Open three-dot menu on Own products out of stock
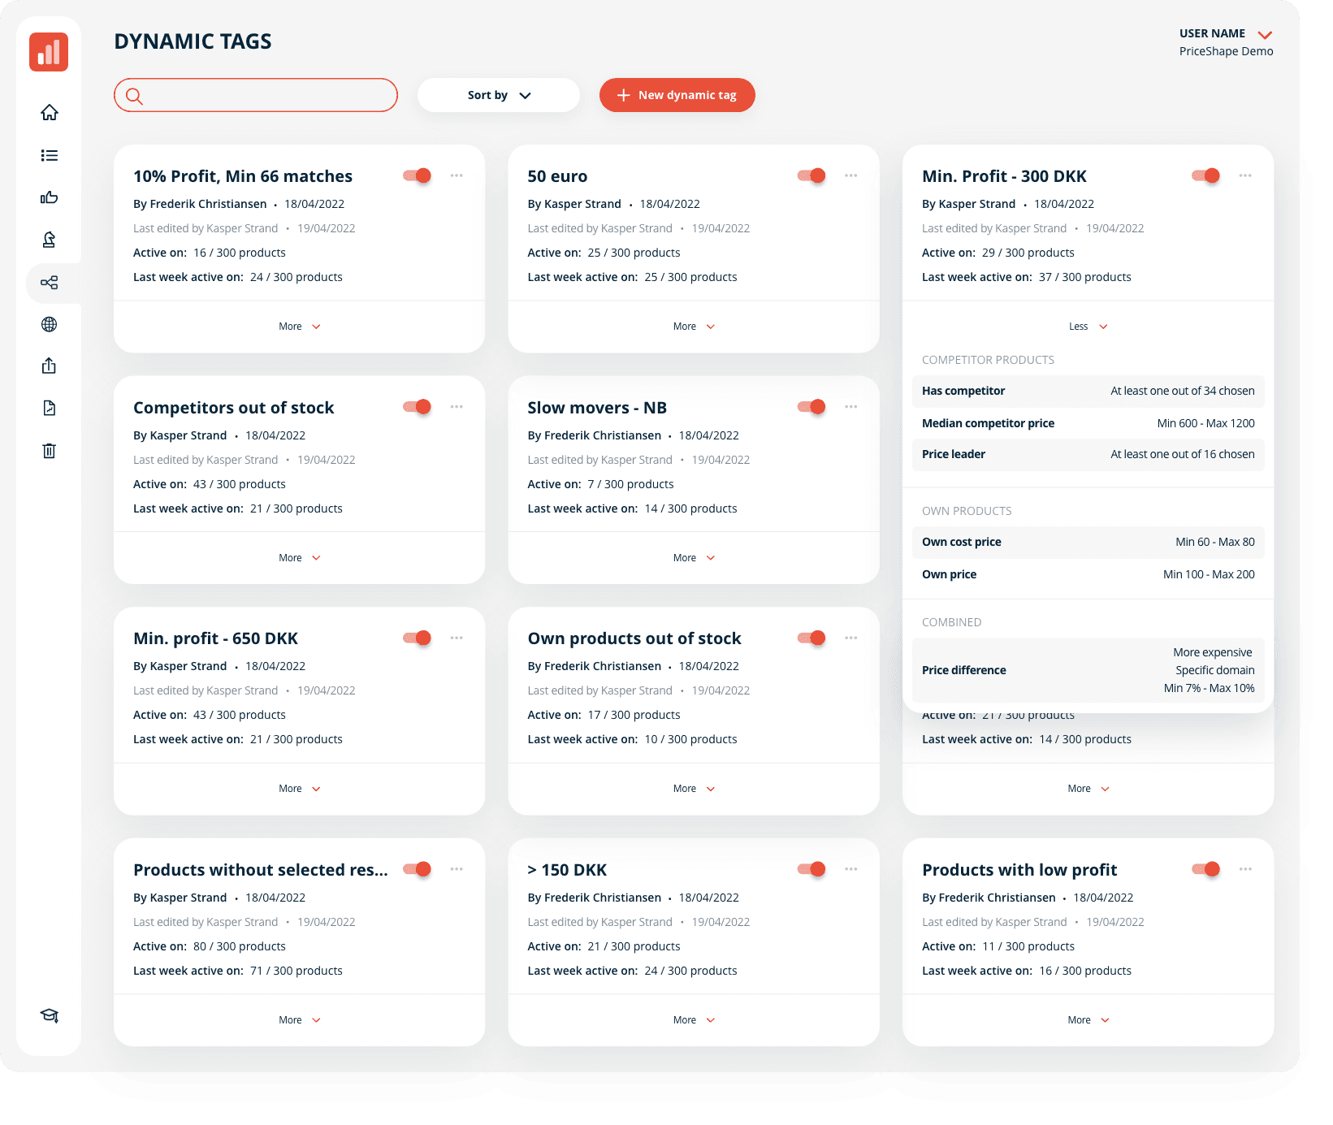The image size is (1333, 1125). 850,638
